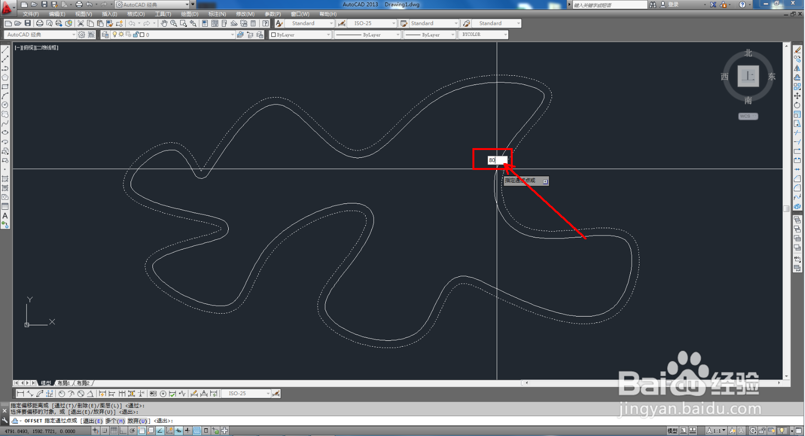
Task: Click the Help question mark icon
Action: [x=742, y=4]
